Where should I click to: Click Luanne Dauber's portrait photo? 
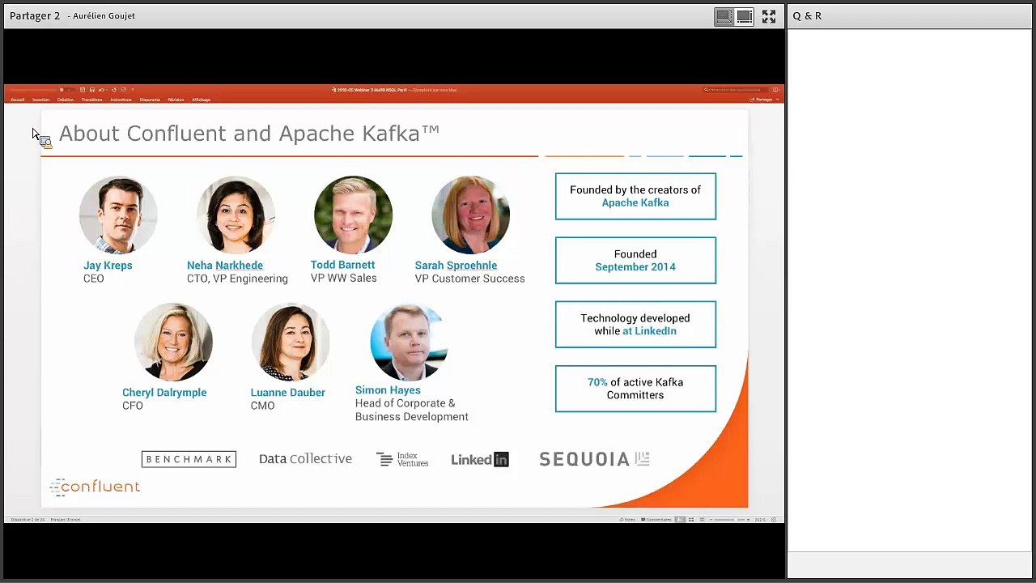(x=291, y=343)
